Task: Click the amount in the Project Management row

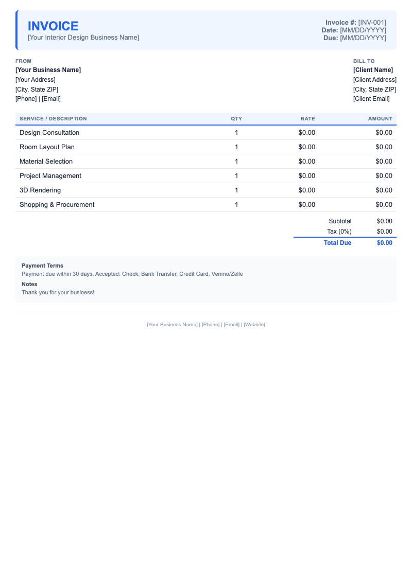Action: point(384,176)
